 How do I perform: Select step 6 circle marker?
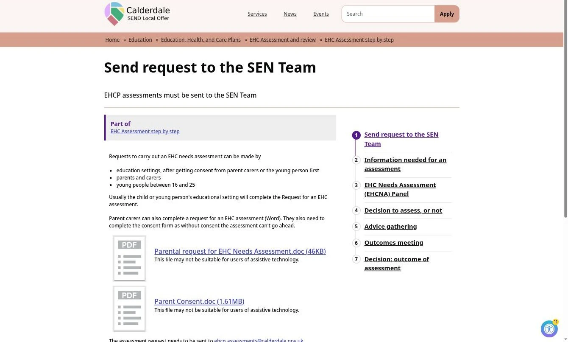pyautogui.click(x=356, y=243)
